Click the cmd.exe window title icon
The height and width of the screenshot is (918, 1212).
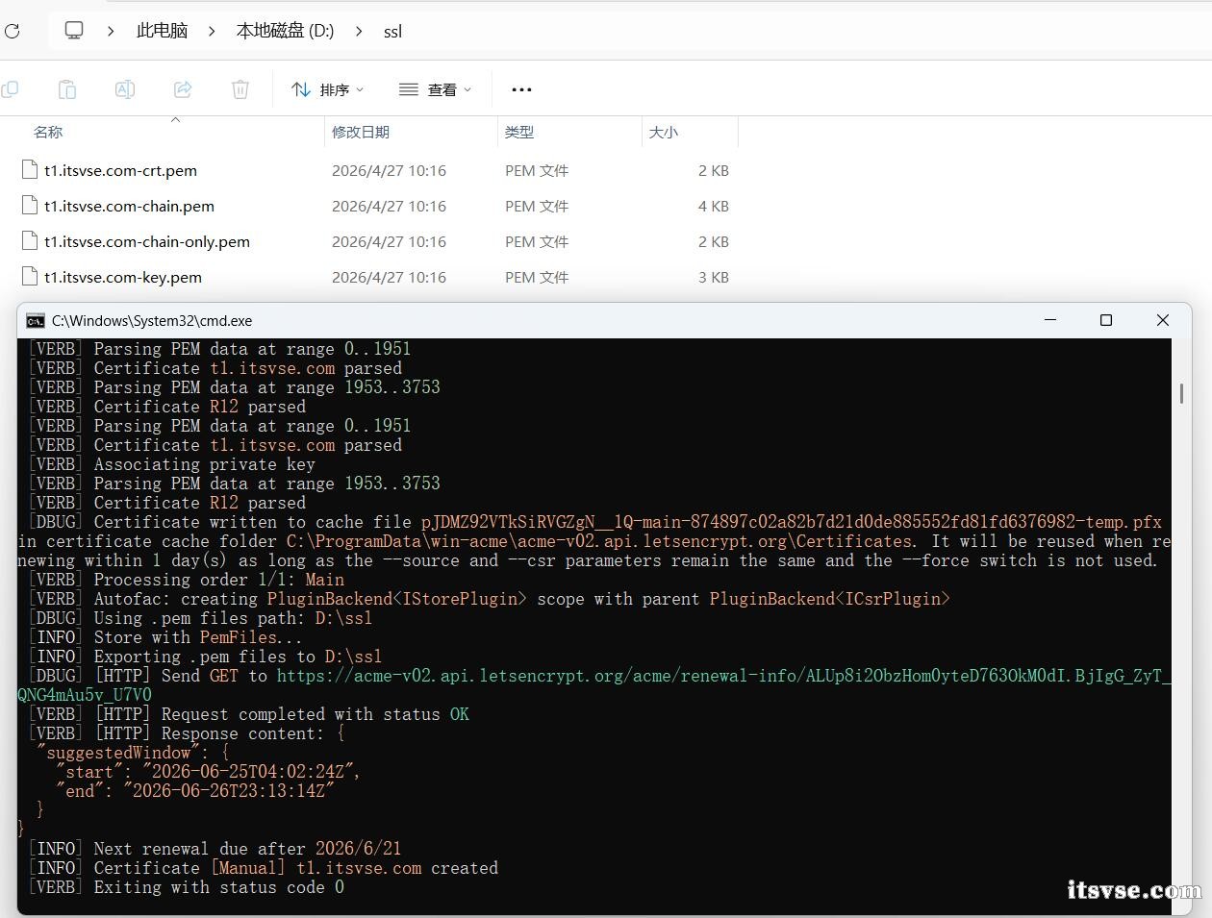[x=36, y=320]
